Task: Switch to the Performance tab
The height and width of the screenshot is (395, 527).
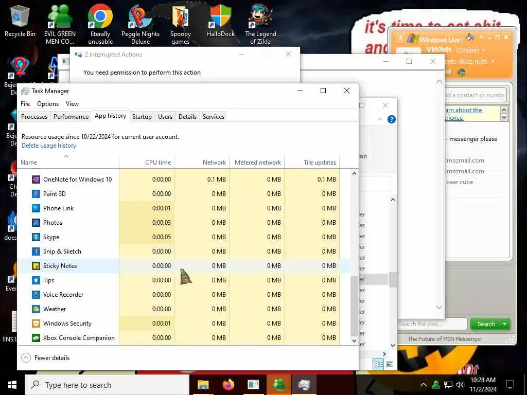Action: click(71, 117)
